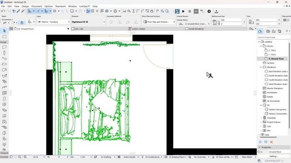Select the Curtain Wall tool in the toolbox

click(5, 93)
